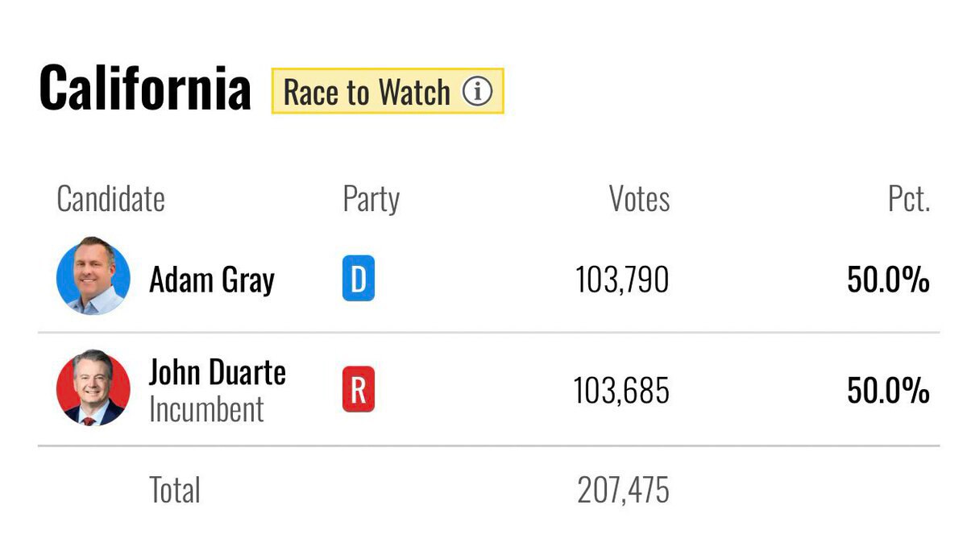Select the blue D party icon for Adam Gray
Image resolution: width=967 pixels, height=551 pixels.
(358, 280)
